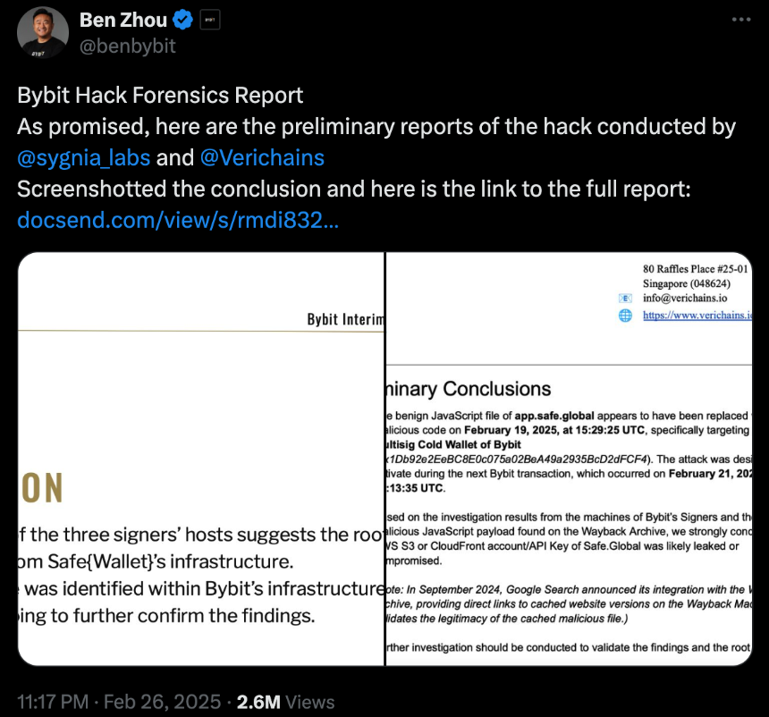The height and width of the screenshot is (717, 769).
Task: Open the left Bybit Interim report image
Action: coord(201,459)
